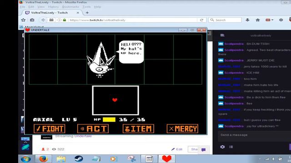Click Scolipendra on the ICE HIM message
The width and height of the screenshot is (291, 163).
234,72
